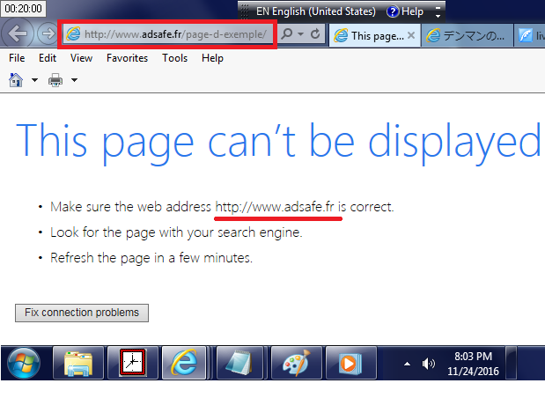Click the Home icon in command bar

coord(16,80)
